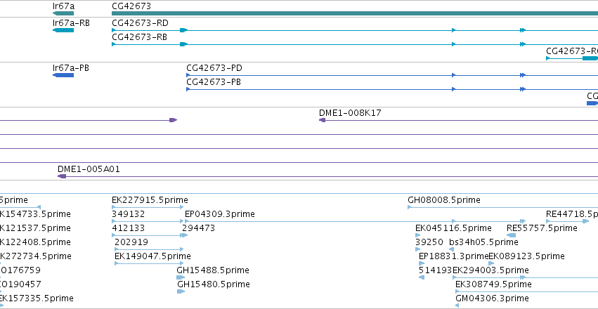Click the DME1-008K17 purple arrowhead

pyautogui.click(x=323, y=120)
